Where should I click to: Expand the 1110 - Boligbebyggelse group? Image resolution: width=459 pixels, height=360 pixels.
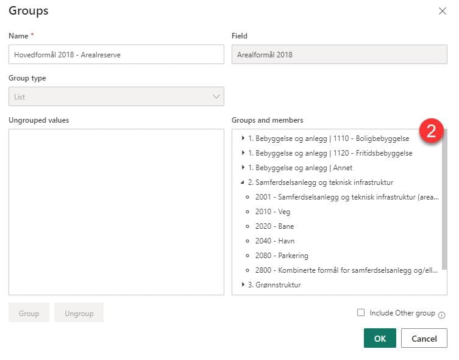coord(243,139)
